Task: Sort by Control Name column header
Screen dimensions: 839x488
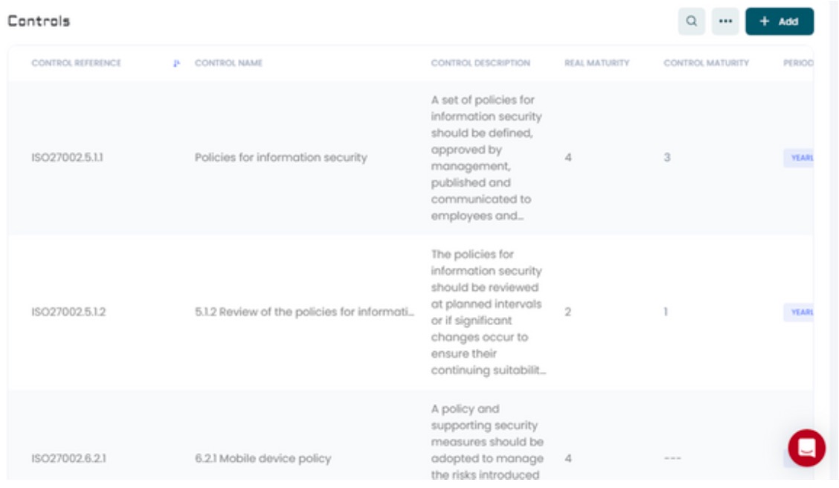Action: 228,63
